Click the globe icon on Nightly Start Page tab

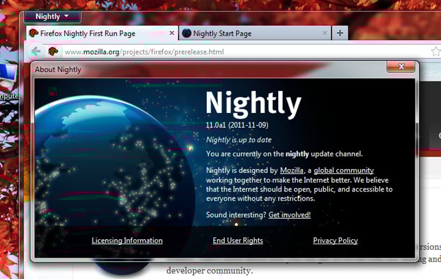186,33
